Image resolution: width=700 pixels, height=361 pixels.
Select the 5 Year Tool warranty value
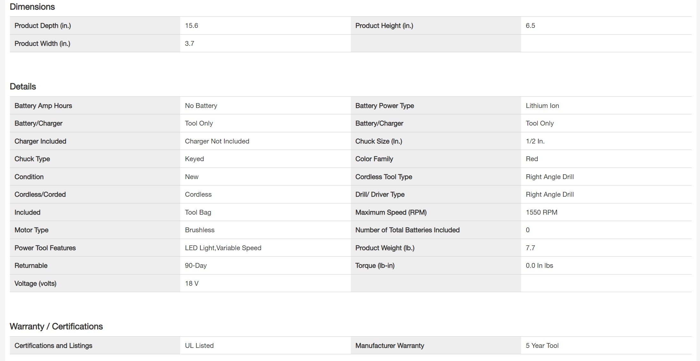(x=542, y=346)
